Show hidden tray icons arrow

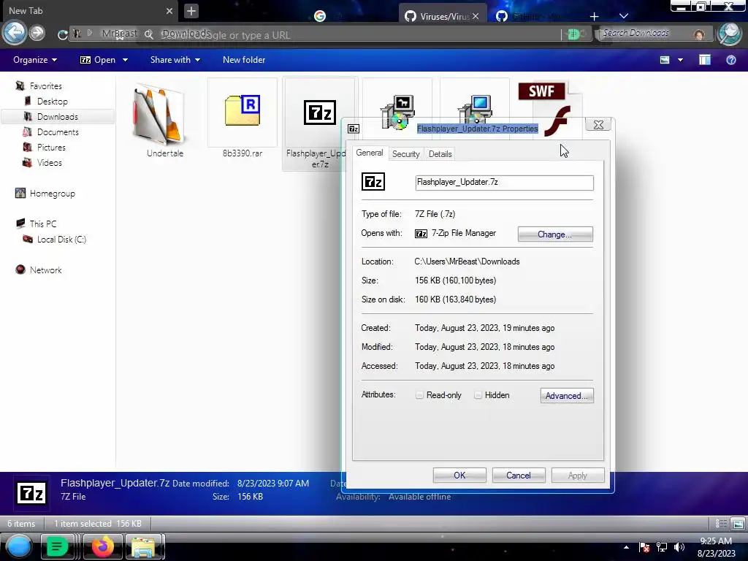click(626, 547)
